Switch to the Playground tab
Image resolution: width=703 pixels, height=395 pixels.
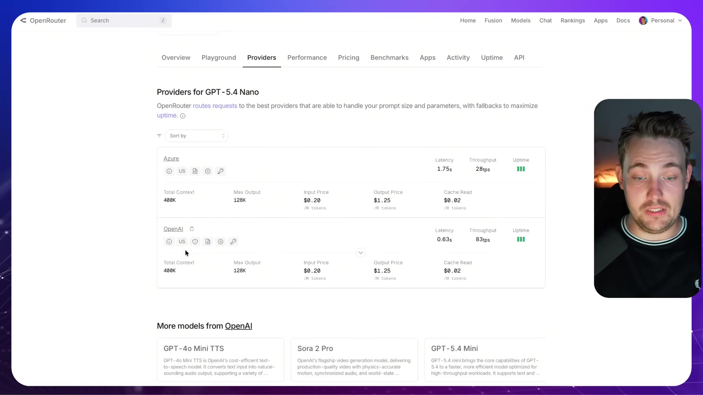pos(219,58)
